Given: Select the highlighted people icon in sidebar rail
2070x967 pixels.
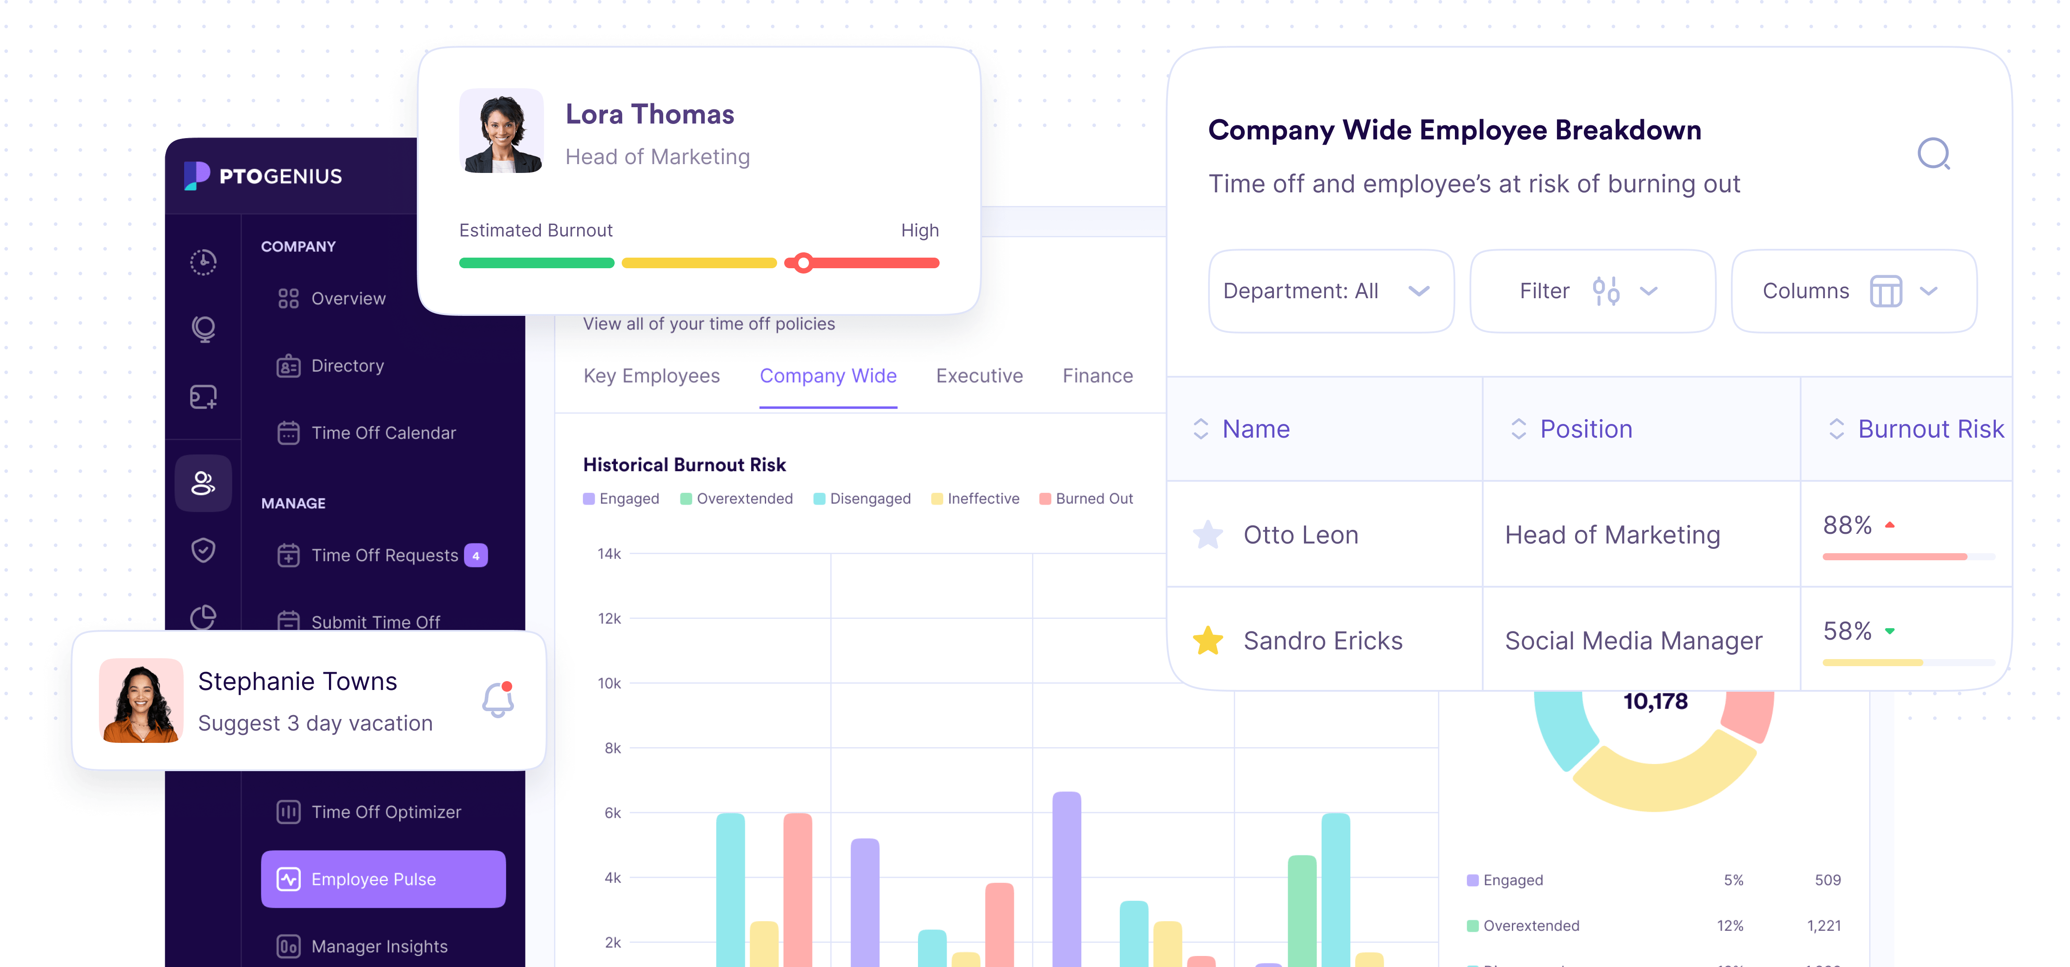Looking at the screenshot, I should 203,483.
